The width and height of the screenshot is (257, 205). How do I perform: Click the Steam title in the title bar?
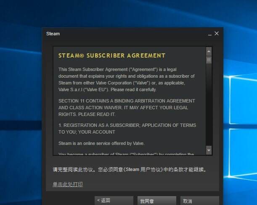(53, 34)
